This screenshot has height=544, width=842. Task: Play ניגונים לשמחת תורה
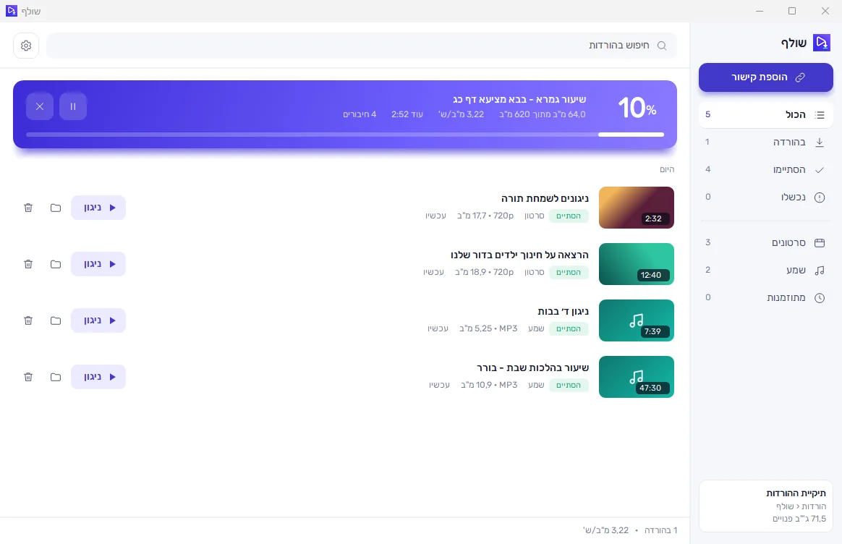tap(98, 208)
